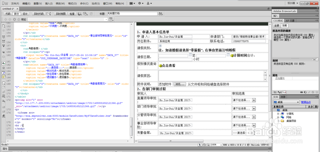Viewport: 320px width, 152px height.
Task: Open the 直属领导审批 result dropdown
Action: [254, 100]
